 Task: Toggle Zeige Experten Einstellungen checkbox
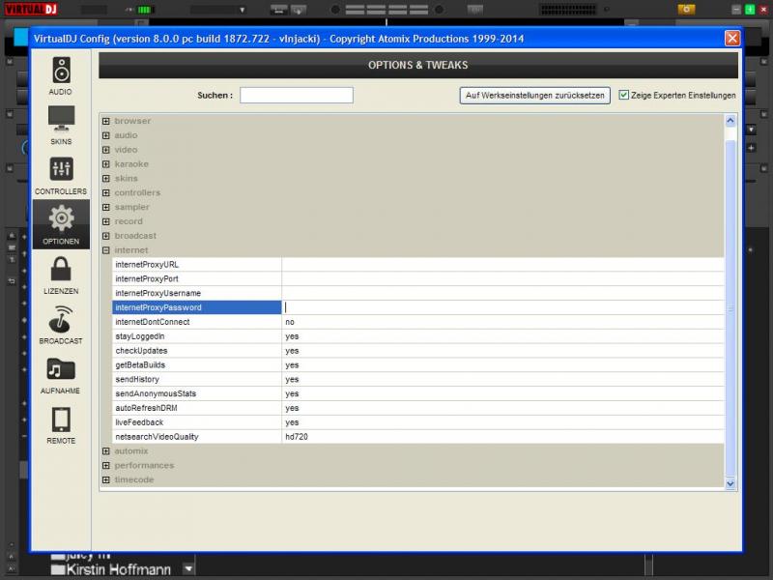point(623,95)
